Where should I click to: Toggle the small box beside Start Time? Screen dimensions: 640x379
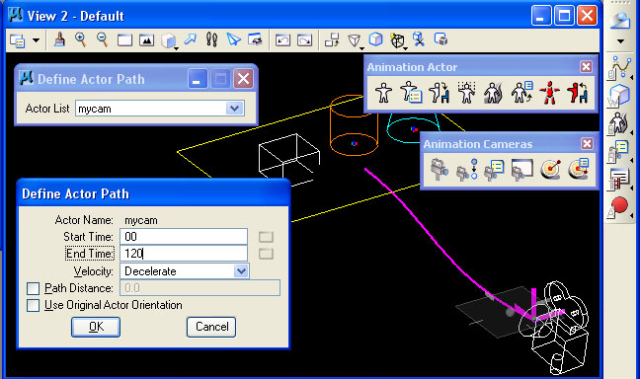pyautogui.click(x=266, y=237)
